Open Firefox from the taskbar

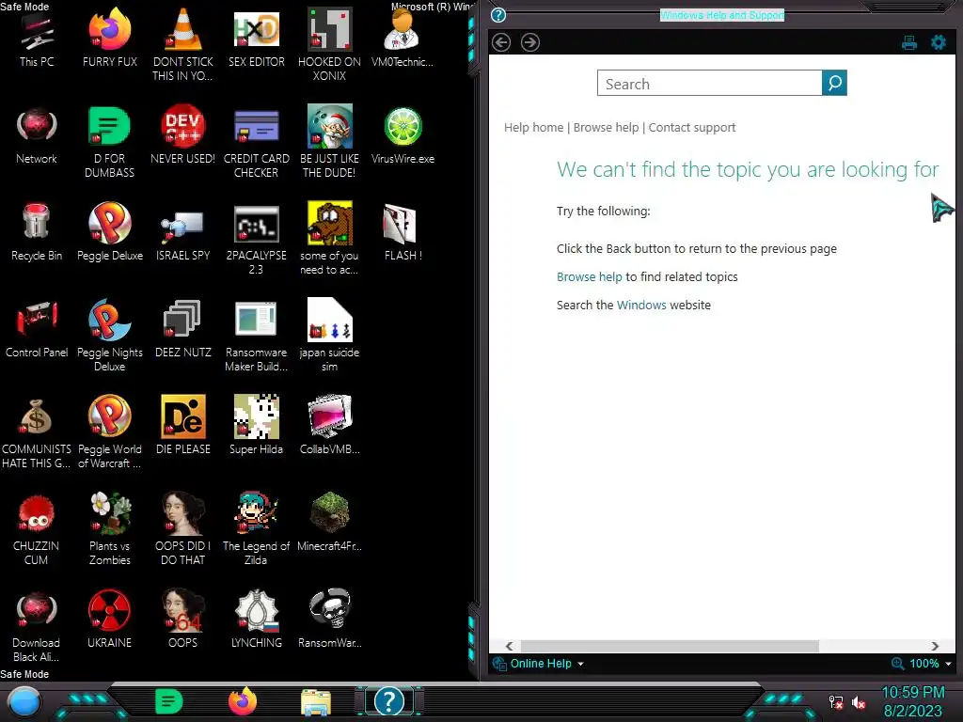click(x=243, y=701)
